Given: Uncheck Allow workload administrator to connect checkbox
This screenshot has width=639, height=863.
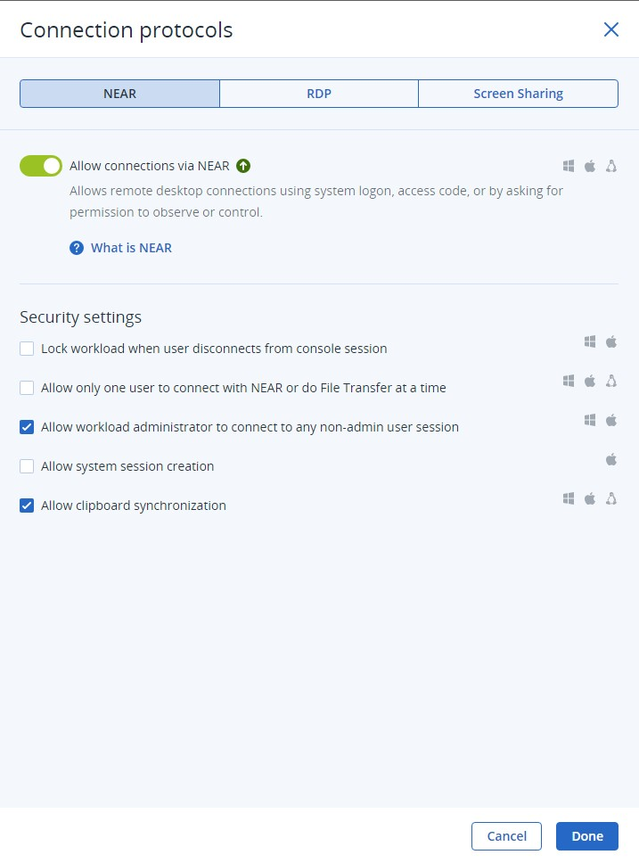Looking at the screenshot, I should tap(27, 427).
